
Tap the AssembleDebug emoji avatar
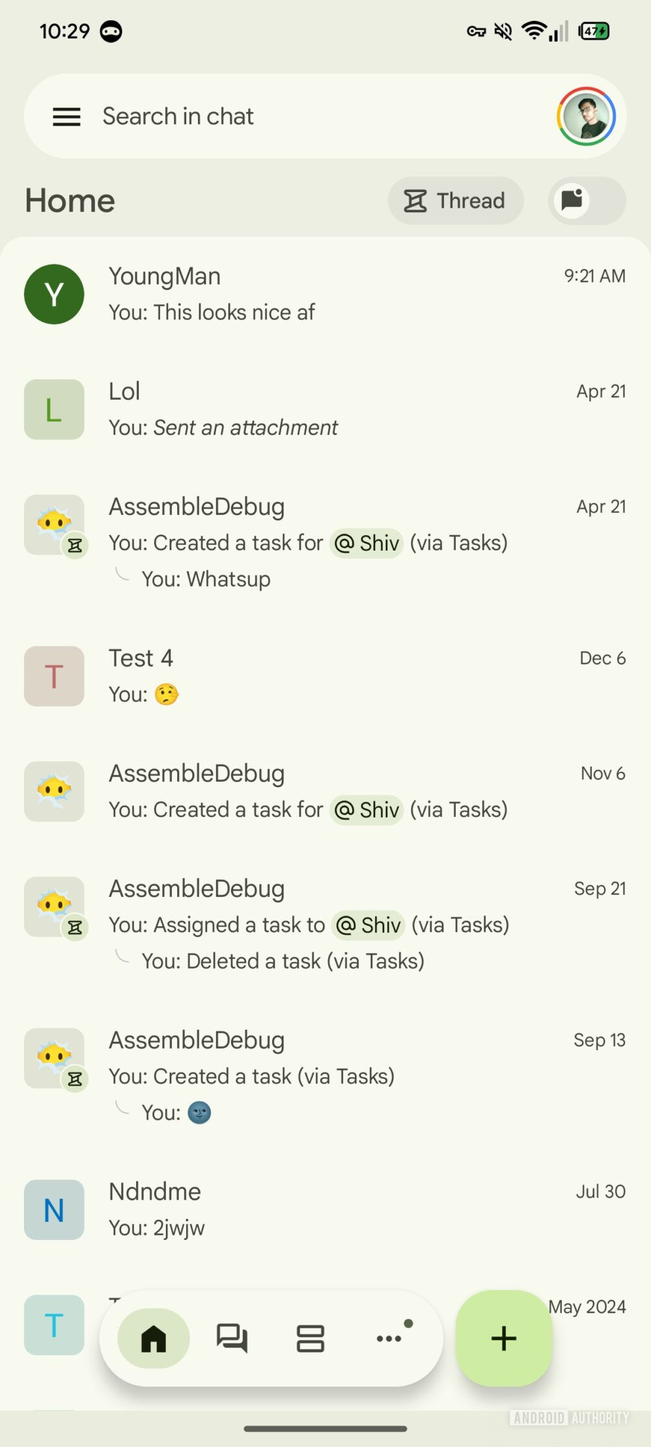[54, 525]
